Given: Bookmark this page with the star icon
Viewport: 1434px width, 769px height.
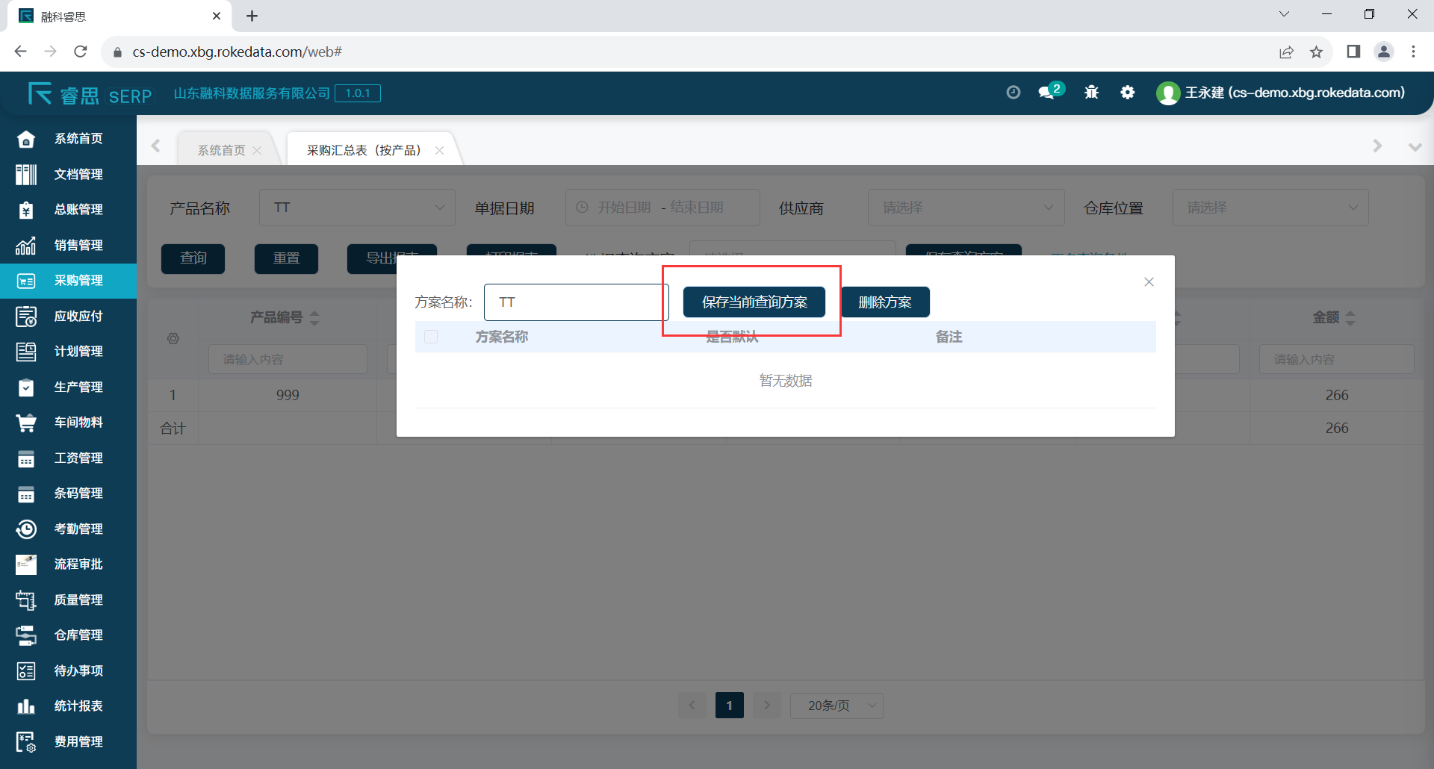Looking at the screenshot, I should 1316,52.
